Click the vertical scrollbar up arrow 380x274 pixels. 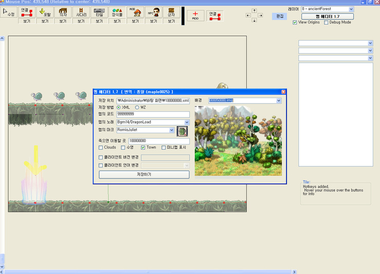click(x=2, y=38)
